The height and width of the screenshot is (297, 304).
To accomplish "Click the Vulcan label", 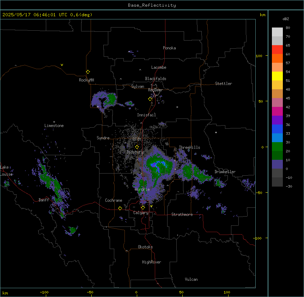I will click(191, 279).
